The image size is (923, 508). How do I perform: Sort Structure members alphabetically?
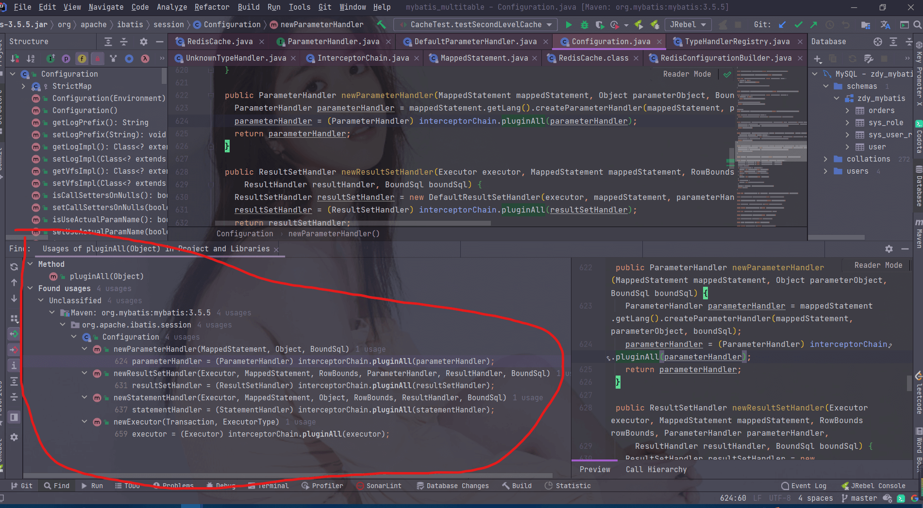31,59
